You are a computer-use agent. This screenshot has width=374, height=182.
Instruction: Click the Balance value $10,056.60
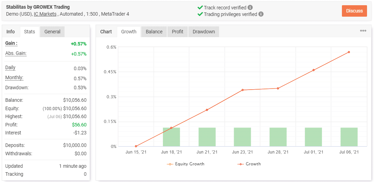[x=75, y=100]
